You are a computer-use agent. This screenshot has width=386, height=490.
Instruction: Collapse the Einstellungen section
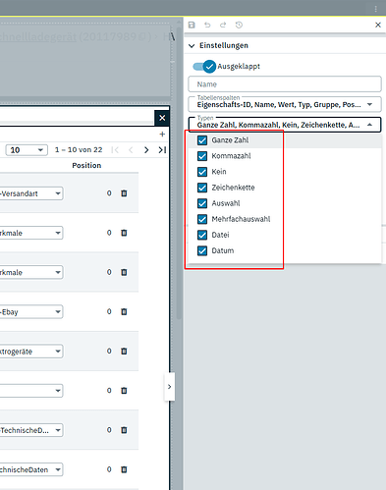[x=192, y=46]
